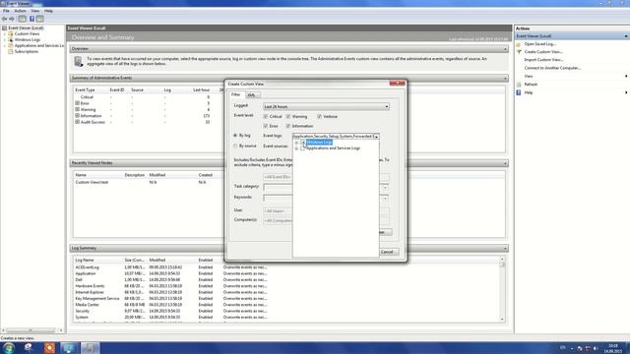Click the overview information icon
The image size is (630, 354).
pos(79,61)
